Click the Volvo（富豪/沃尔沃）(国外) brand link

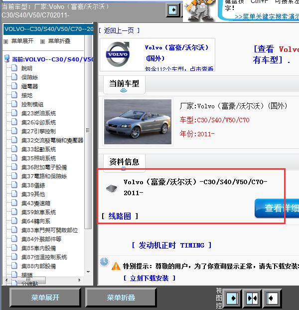(177, 53)
